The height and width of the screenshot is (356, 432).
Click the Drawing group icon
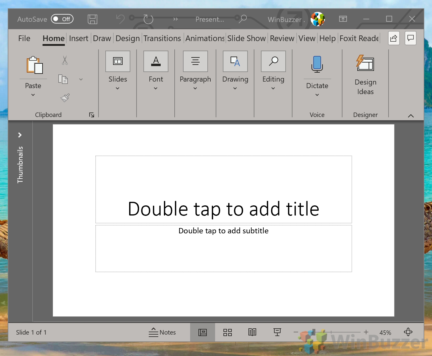tap(235, 61)
